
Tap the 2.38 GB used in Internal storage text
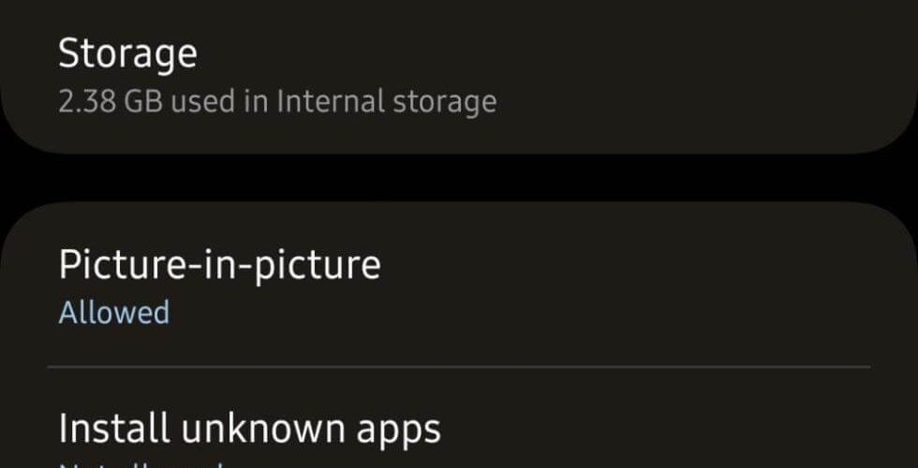(277, 101)
